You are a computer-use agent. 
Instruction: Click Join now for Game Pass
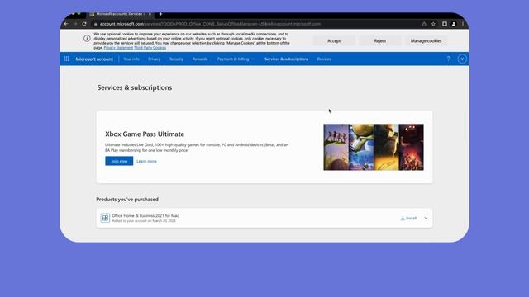point(119,161)
